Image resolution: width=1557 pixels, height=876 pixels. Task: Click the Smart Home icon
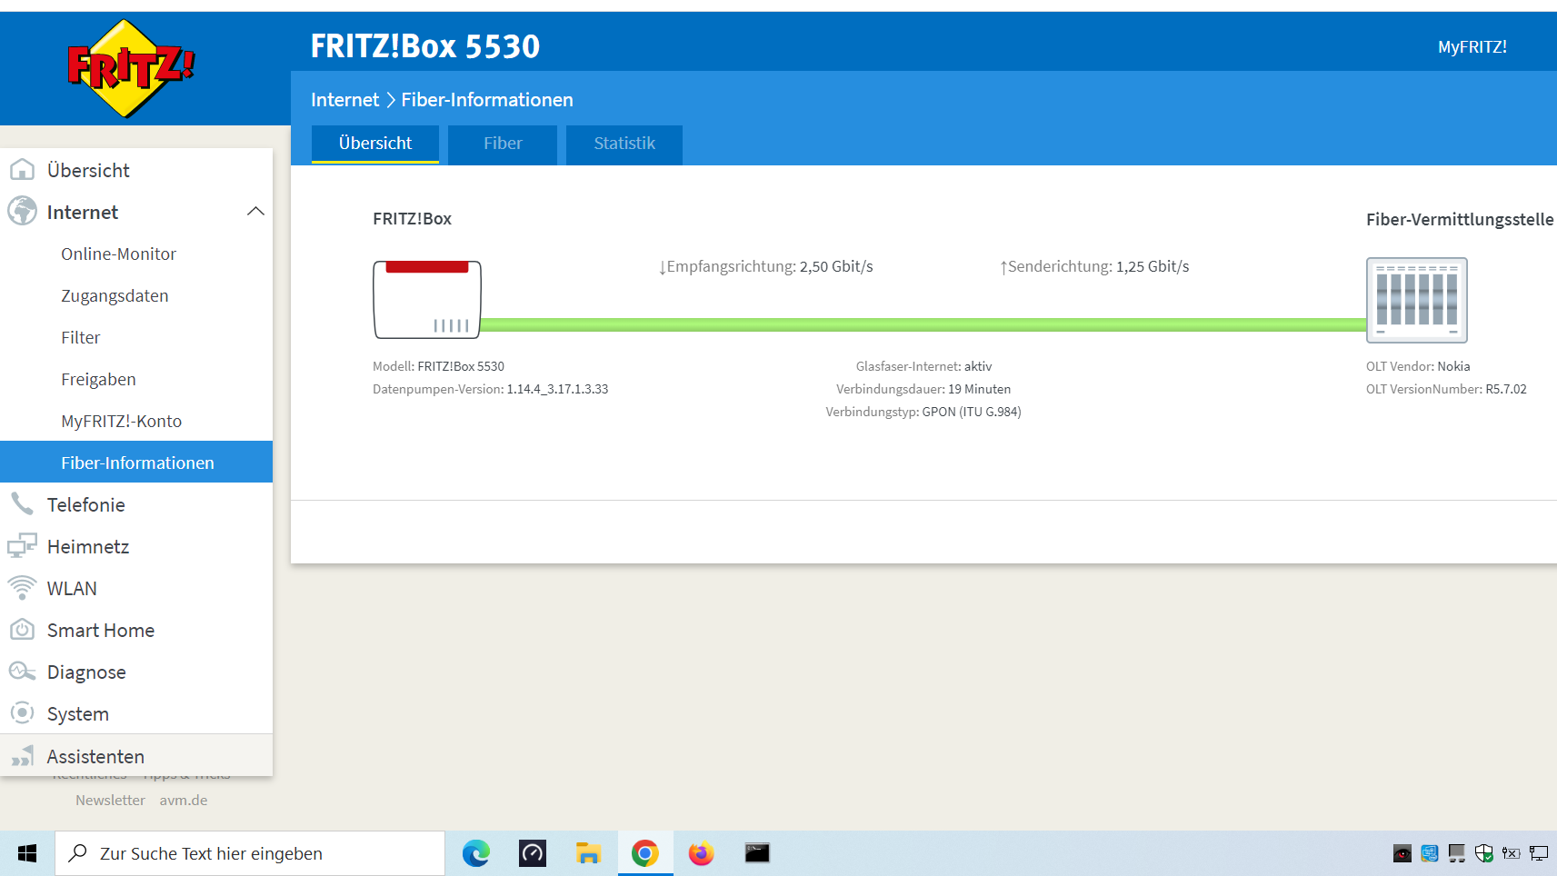[22, 630]
